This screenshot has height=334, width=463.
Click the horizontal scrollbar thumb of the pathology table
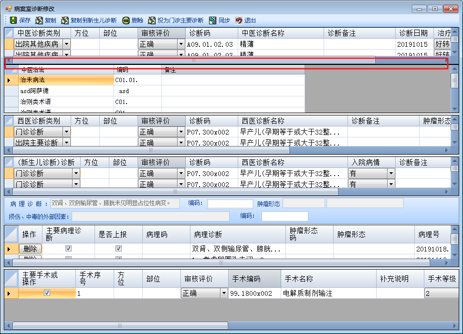point(221,262)
